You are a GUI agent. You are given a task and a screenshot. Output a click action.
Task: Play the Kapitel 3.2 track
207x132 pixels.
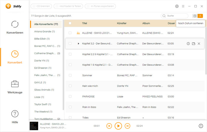click(x=78, y=44)
